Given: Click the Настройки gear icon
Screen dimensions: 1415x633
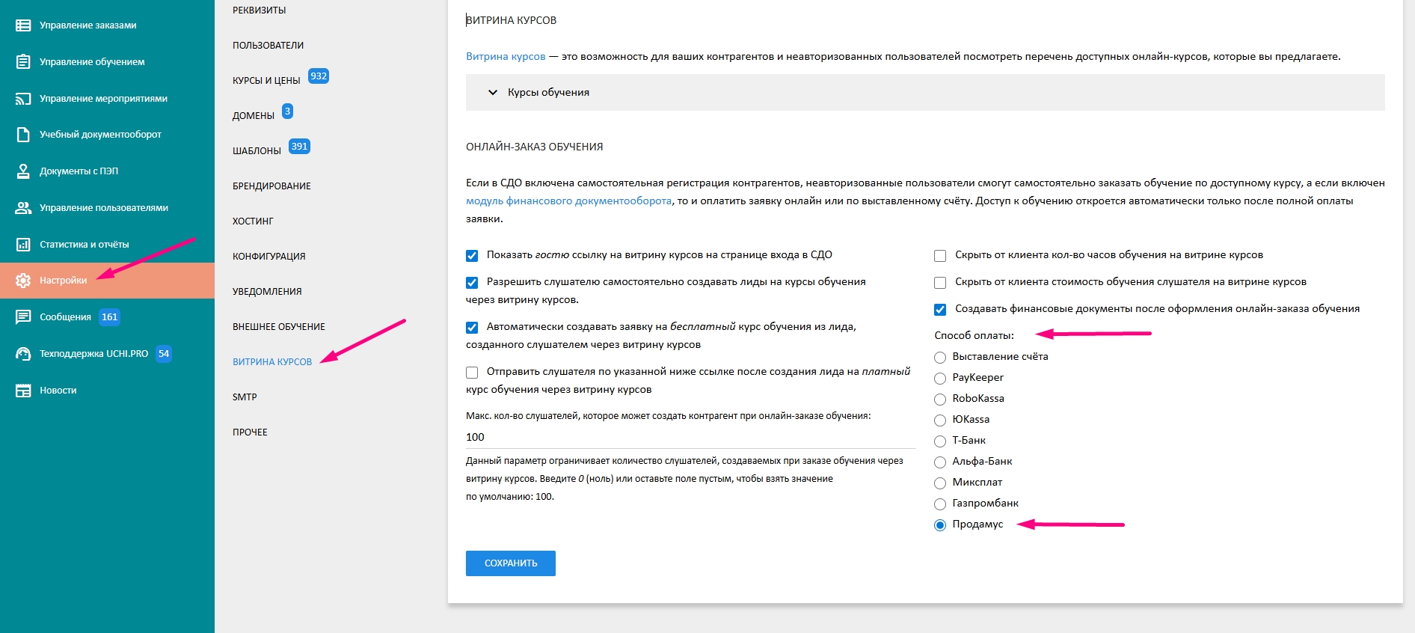Looking at the screenshot, I should [23, 281].
